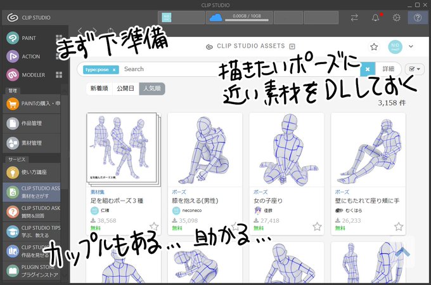The width and height of the screenshot is (431, 285).
Task: Open 素材管理 material management
Action: 31,143
